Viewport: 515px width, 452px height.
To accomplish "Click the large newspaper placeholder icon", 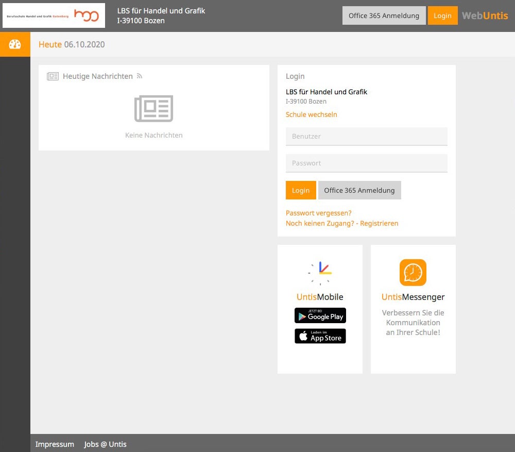I will pyautogui.click(x=153, y=109).
